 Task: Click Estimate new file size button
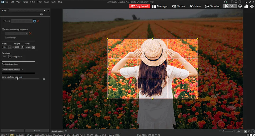tap(11, 69)
